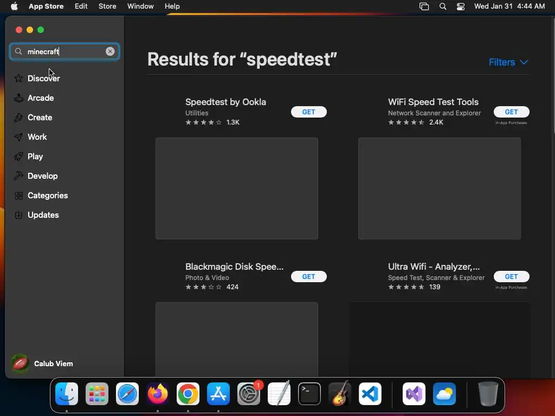
Task: Click 'Network Scanner and Explorer' subtitle
Action: point(434,113)
